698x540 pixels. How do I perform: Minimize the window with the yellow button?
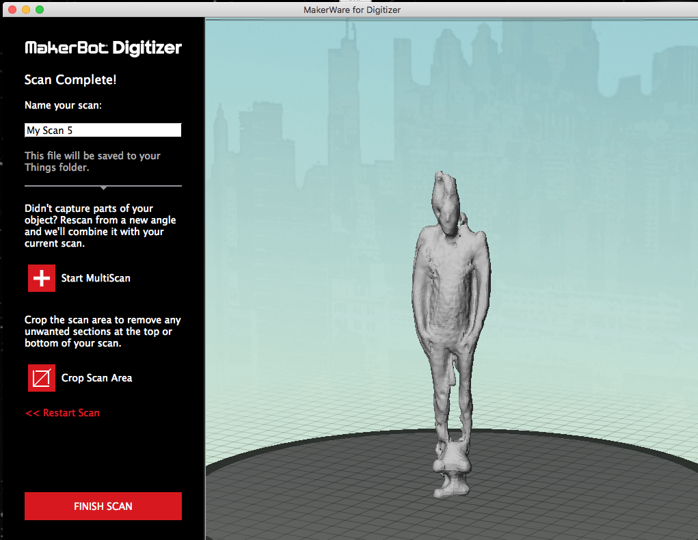pos(26,10)
